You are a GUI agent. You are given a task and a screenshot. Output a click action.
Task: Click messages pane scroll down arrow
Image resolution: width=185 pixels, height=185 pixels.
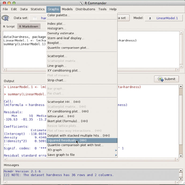click(x=181, y=179)
